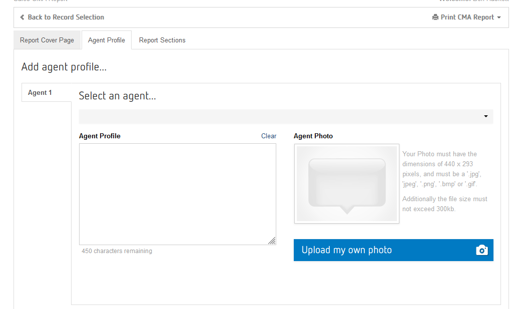Expand the Print CMA Report caret
Viewport: 518px width, 309px height.
(x=499, y=17)
